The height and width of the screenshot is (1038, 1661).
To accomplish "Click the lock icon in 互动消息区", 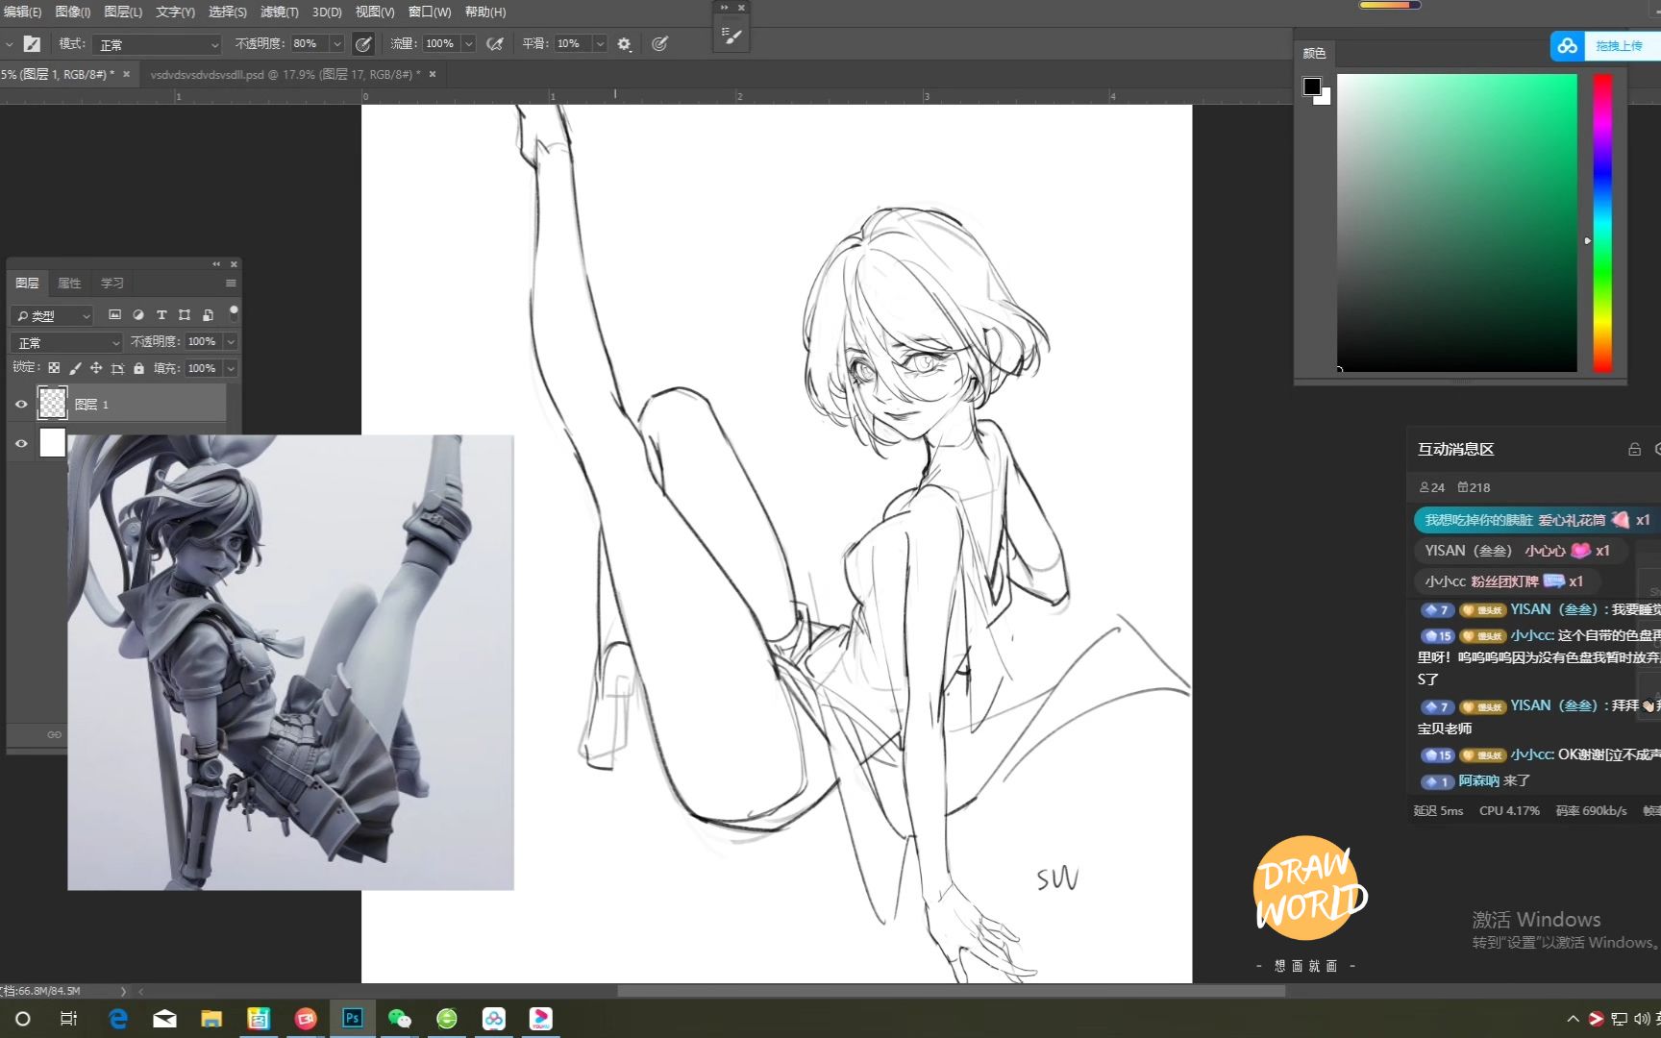I will point(1634,449).
